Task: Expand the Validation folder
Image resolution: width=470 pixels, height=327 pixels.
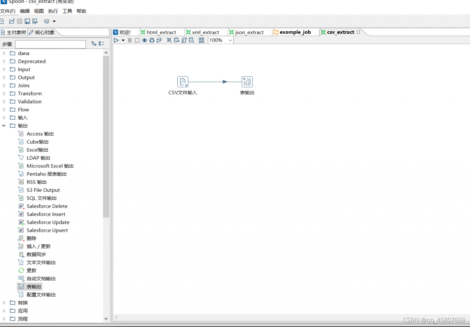Action: point(4,102)
